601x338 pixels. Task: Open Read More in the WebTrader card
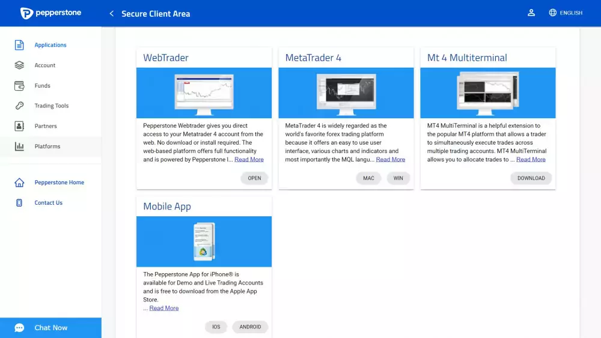(249, 159)
